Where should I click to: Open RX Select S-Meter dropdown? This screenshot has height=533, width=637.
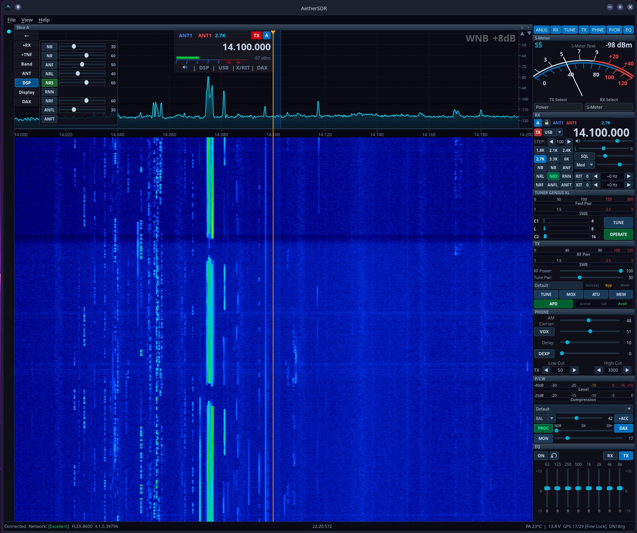point(608,107)
